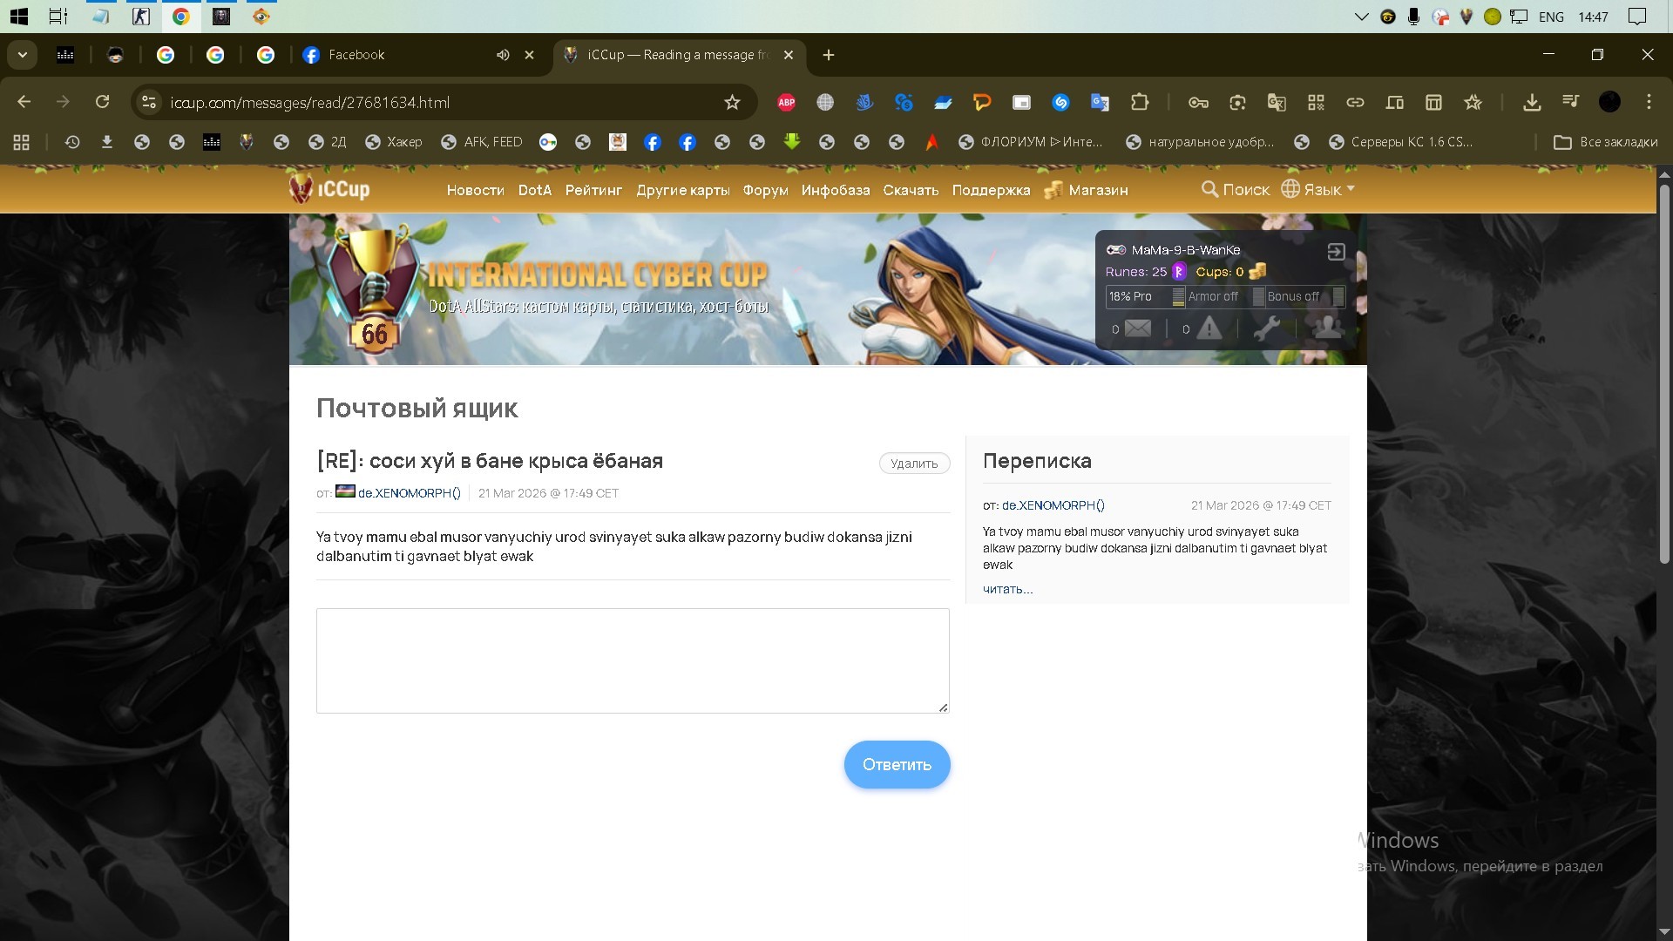Open the friends silhouettes icon
The image size is (1673, 941).
(x=1327, y=328)
